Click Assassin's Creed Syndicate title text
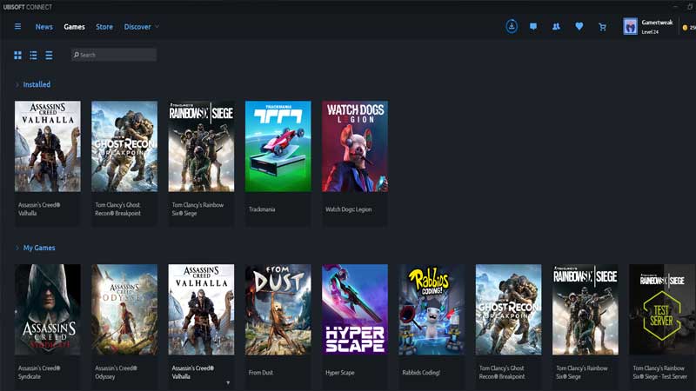 point(39,373)
